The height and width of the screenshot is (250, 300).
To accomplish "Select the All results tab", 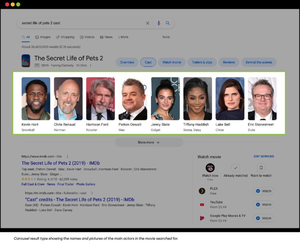I will point(26,37).
